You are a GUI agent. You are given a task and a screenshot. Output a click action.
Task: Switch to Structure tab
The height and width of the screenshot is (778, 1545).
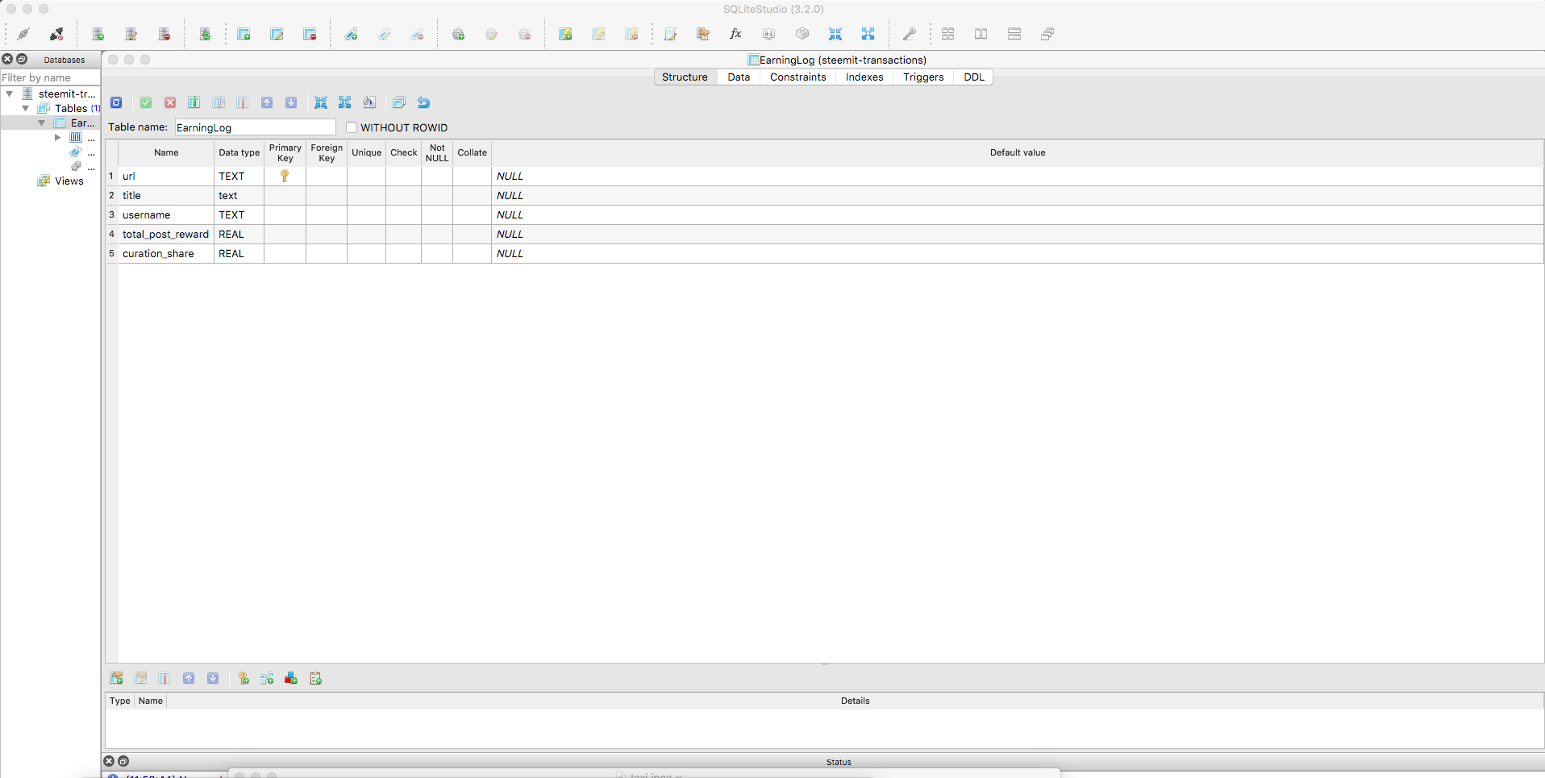685,77
